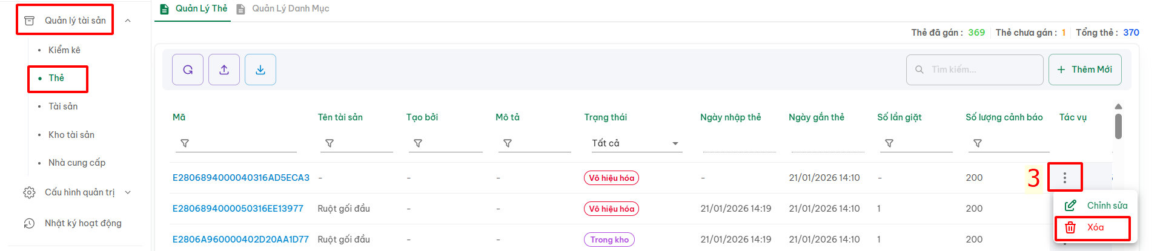
Task: Click filter icon under Số lần giặt column
Action: click(x=889, y=143)
